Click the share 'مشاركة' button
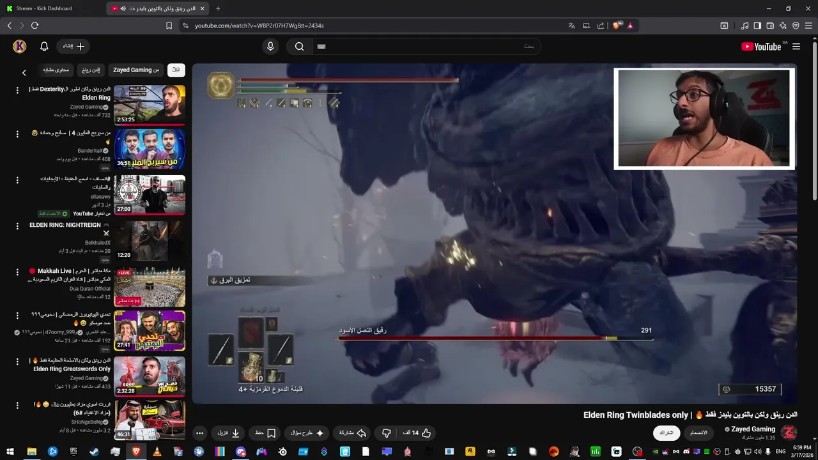 (x=352, y=433)
